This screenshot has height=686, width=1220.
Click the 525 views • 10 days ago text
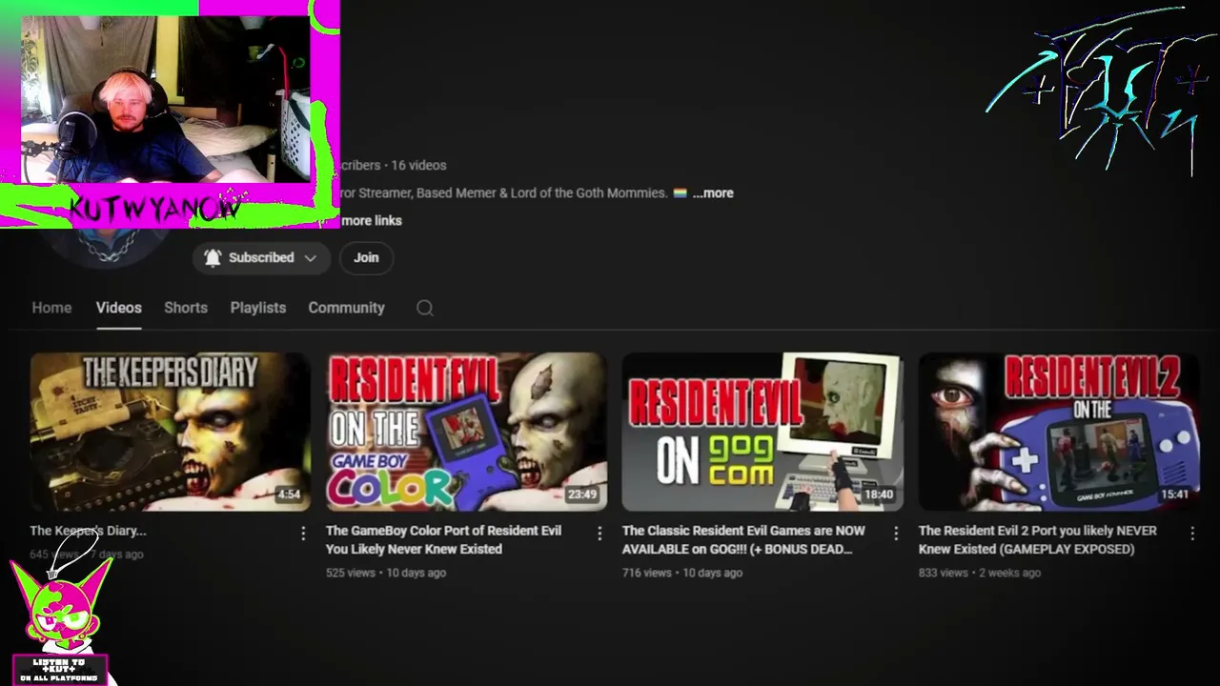point(386,573)
